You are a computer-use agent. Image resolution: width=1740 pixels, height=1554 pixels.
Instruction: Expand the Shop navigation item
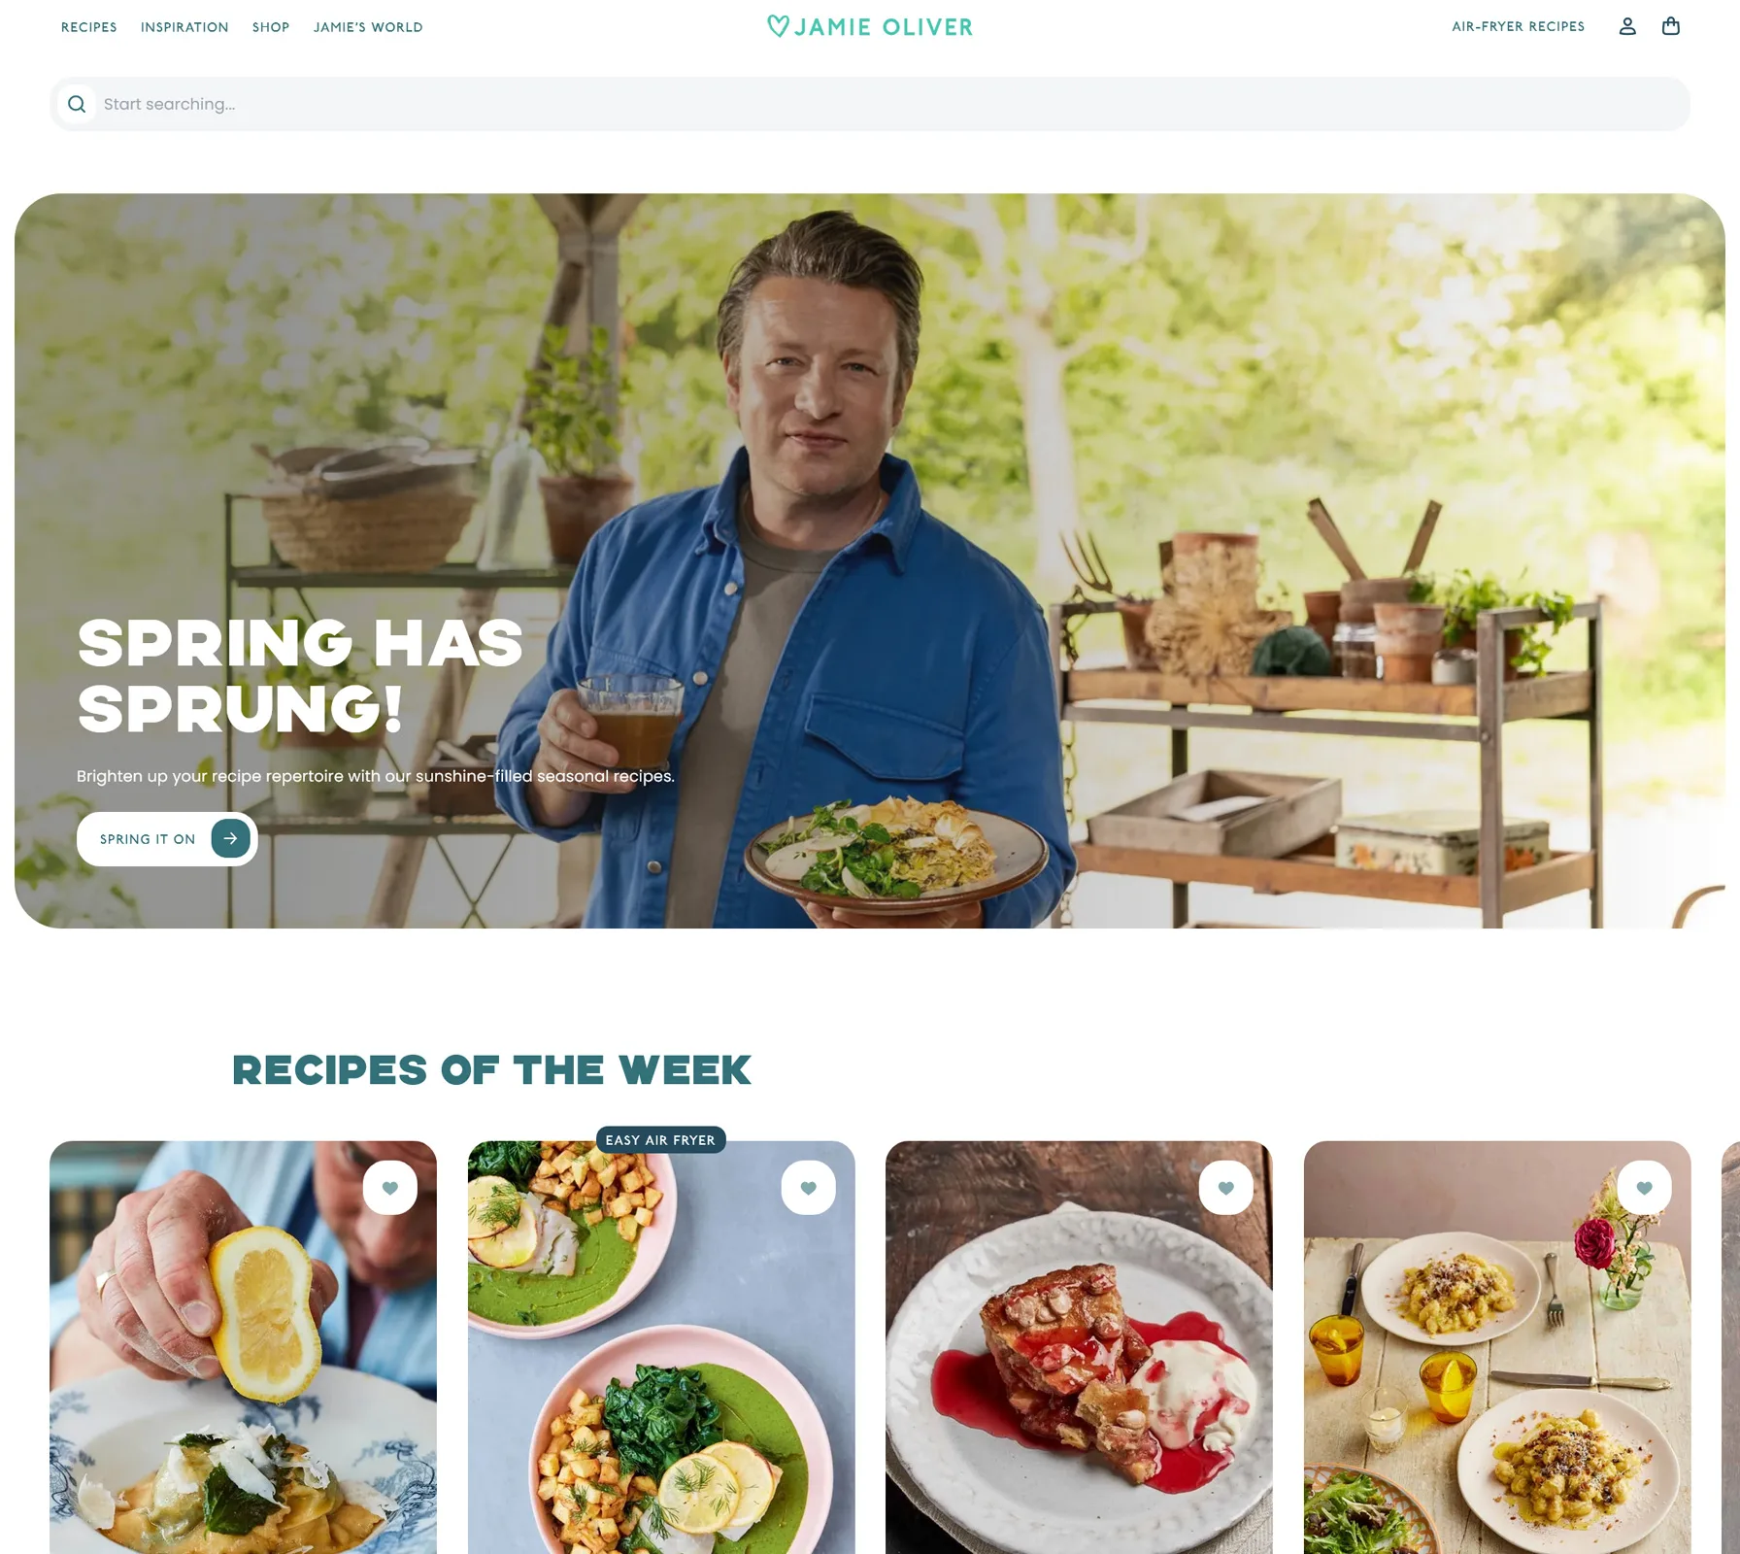click(x=271, y=27)
